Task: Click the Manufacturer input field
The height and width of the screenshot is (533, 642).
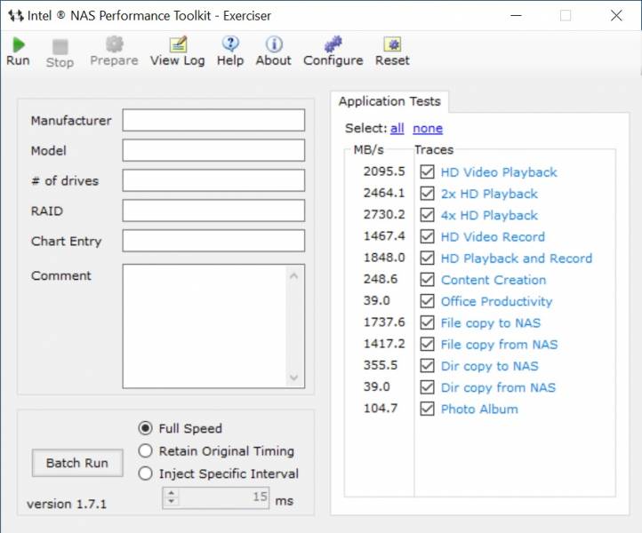Action: (213, 120)
